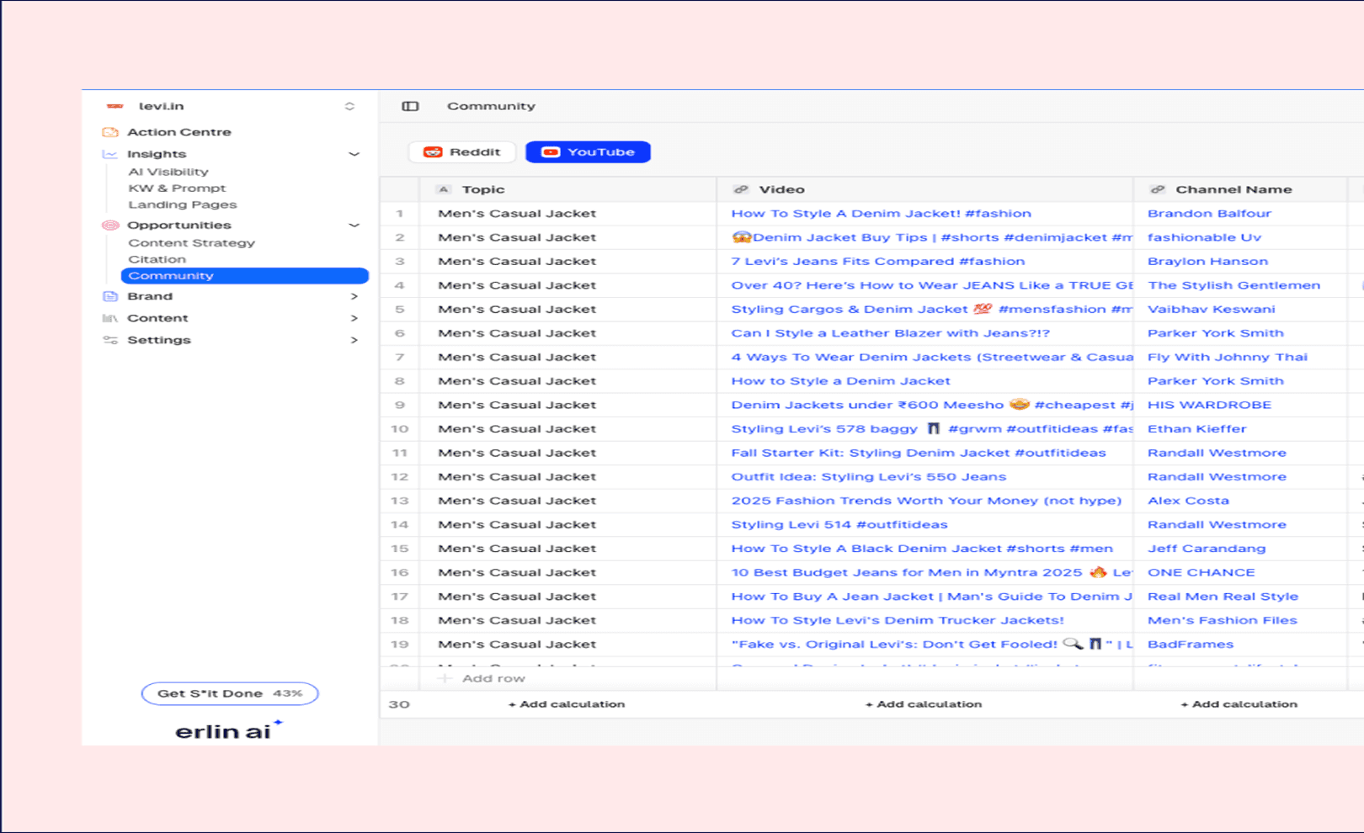1364x833 pixels.
Task: Open 7 Levi's Jeans Fits Compared video
Action: pos(877,262)
